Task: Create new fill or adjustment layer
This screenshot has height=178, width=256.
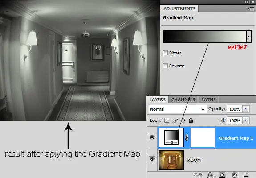Action: pyautogui.click(x=235, y=175)
